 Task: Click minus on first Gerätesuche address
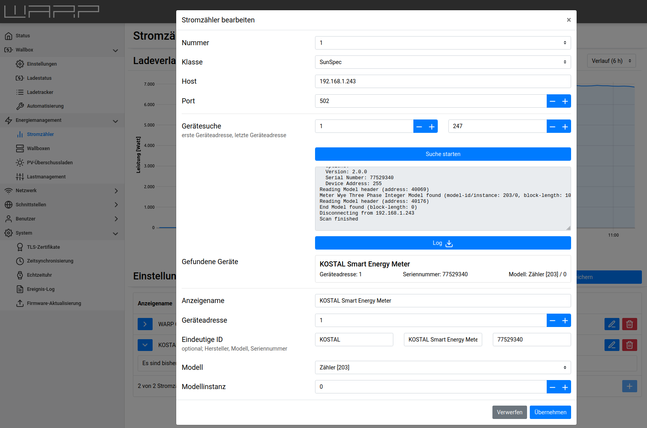pos(419,126)
